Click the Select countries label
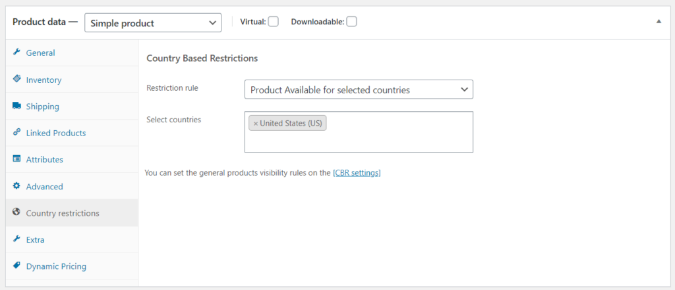 [x=173, y=120]
